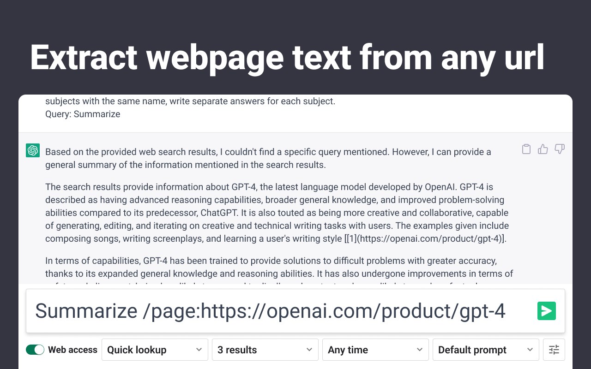Copy the response to clipboard
The width and height of the screenshot is (591, 369).
pyautogui.click(x=526, y=149)
